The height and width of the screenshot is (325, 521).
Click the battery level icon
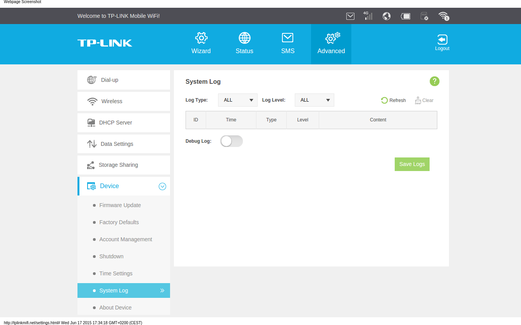click(406, 16)
